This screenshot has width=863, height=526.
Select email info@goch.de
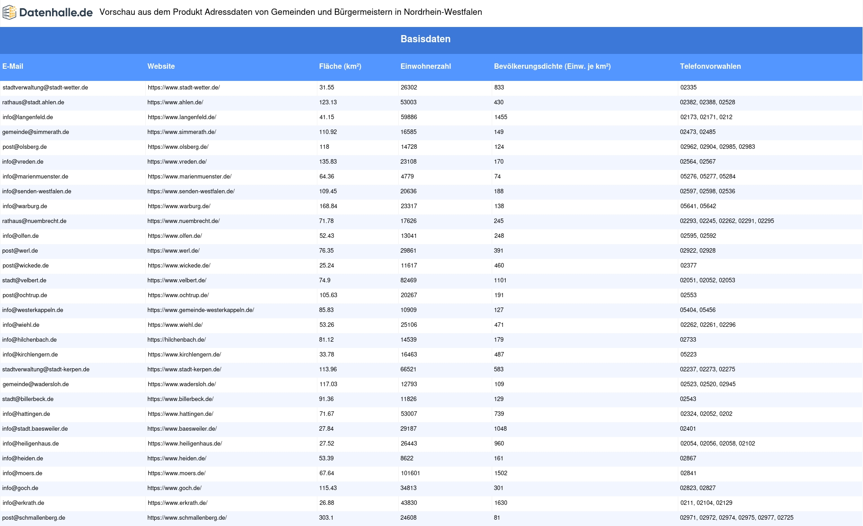[x=20, y=488]
